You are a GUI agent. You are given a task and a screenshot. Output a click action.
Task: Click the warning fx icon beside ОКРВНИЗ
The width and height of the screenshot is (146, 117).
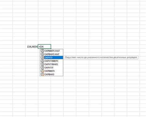(43, 74)
